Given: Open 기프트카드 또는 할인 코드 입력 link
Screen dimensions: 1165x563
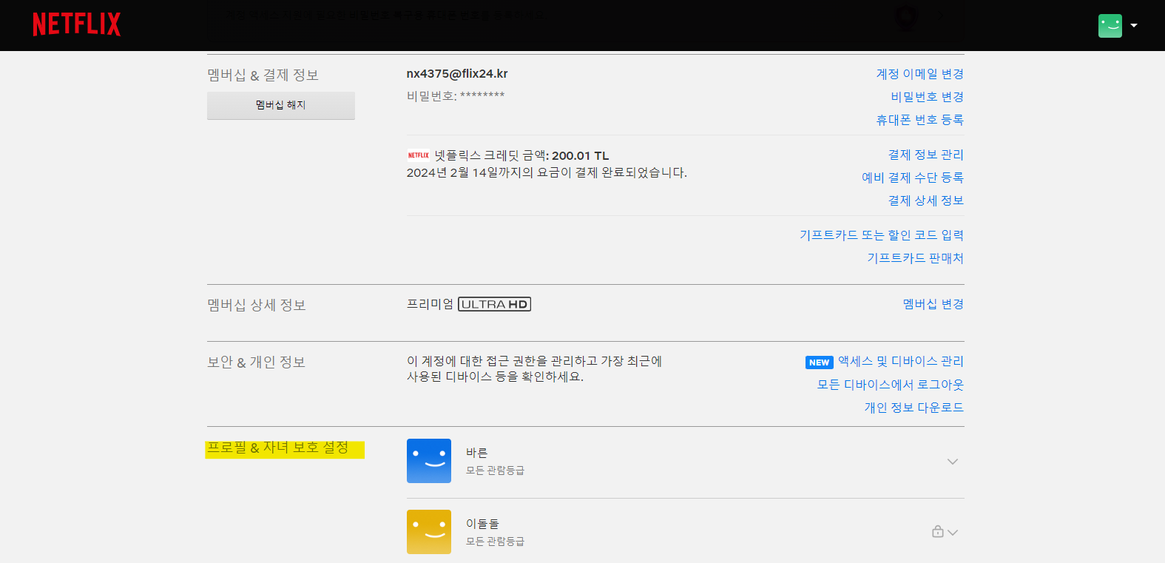Looking at the screenshot, I should point(881,235).
